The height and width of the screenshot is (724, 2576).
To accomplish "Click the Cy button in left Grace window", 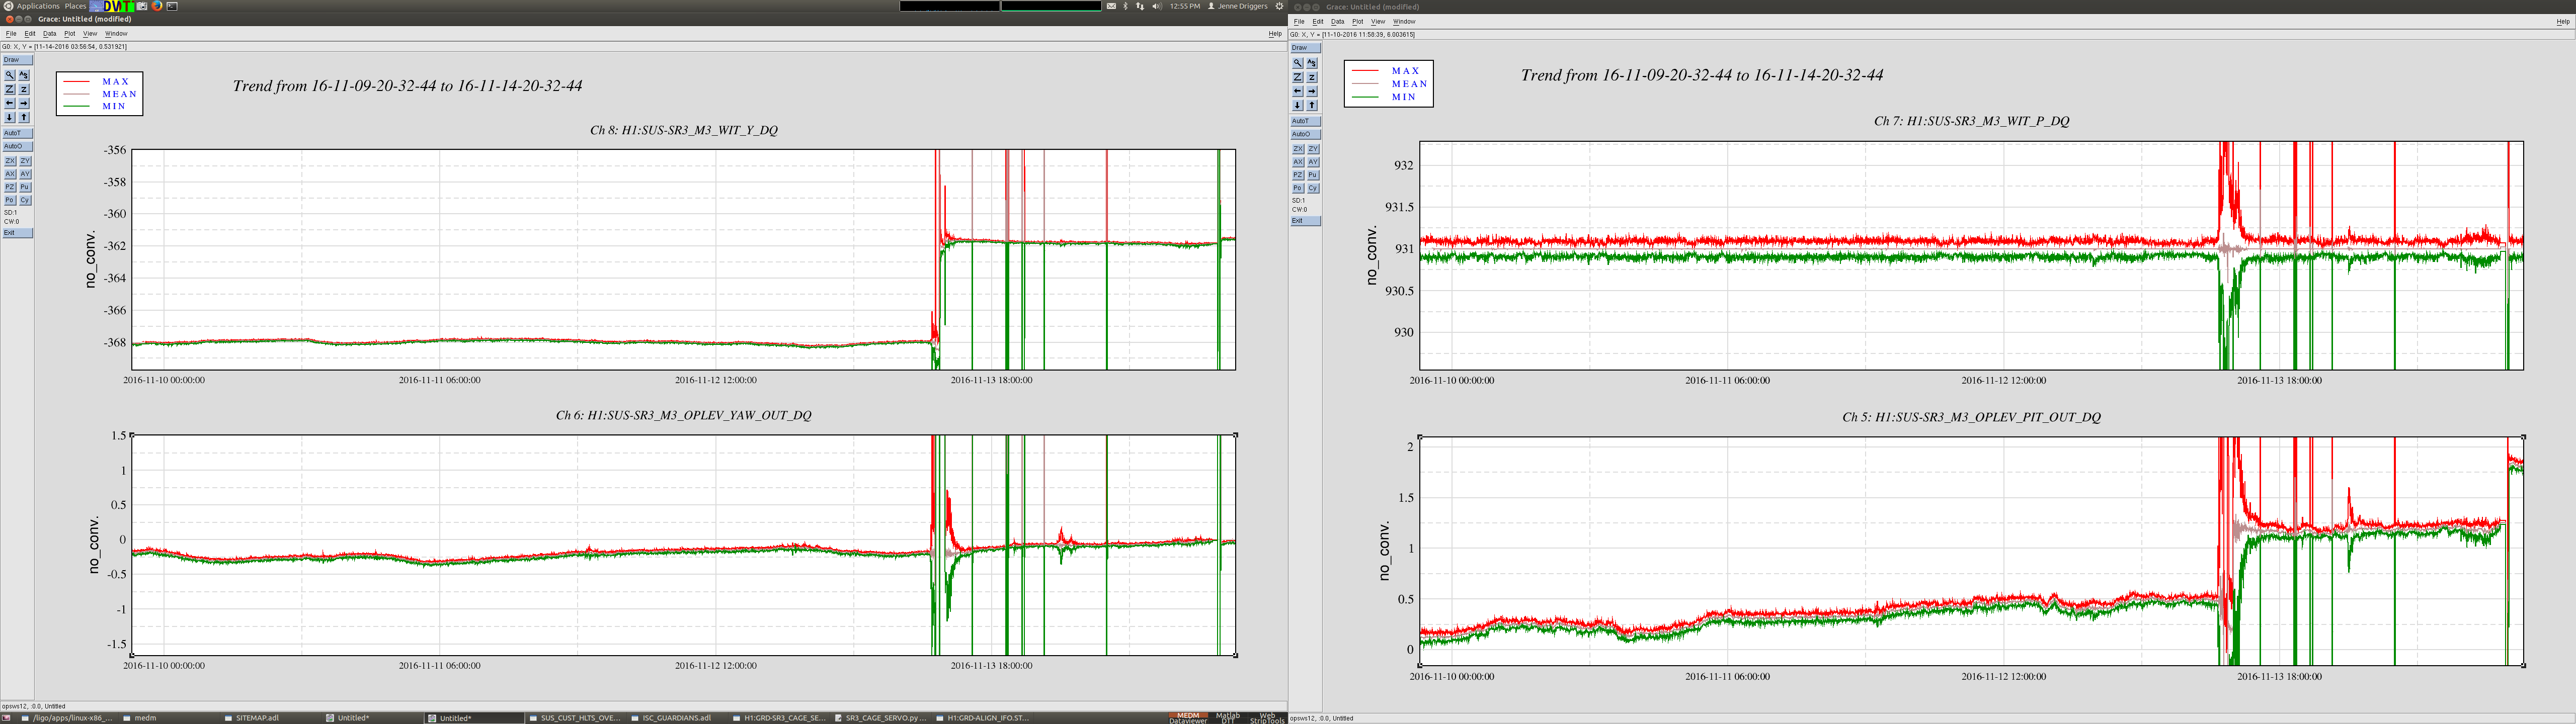I will tap(25, 200).
